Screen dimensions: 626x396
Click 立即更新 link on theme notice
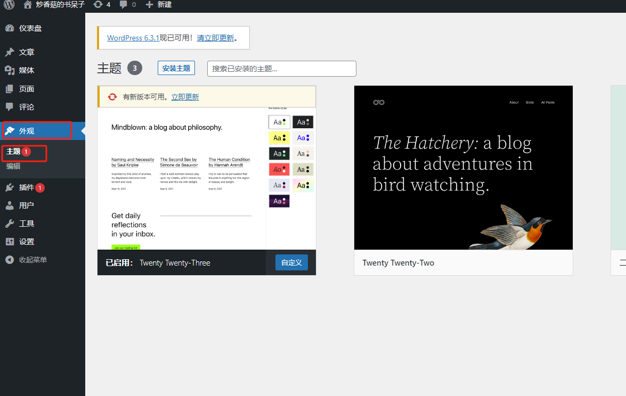point(185,97)
